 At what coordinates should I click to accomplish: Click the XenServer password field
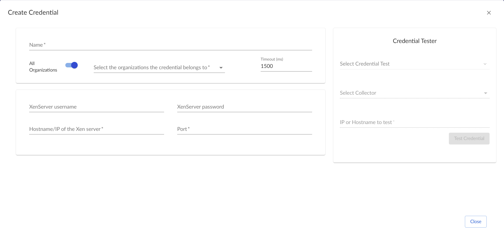244,107
